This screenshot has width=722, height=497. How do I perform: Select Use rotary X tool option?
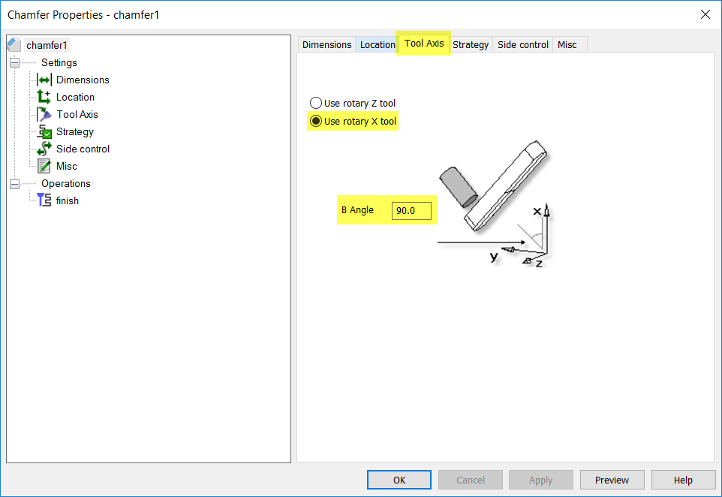click(x=315, y=120)
